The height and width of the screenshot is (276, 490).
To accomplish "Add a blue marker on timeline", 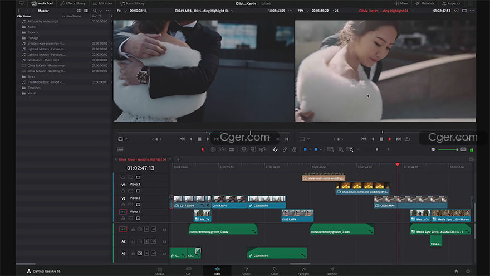I will [316, 149].
